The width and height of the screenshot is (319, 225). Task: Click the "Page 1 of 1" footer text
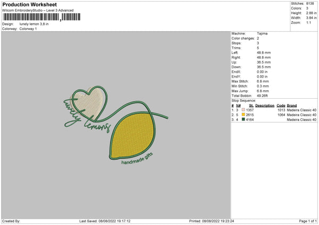(308, 221)
